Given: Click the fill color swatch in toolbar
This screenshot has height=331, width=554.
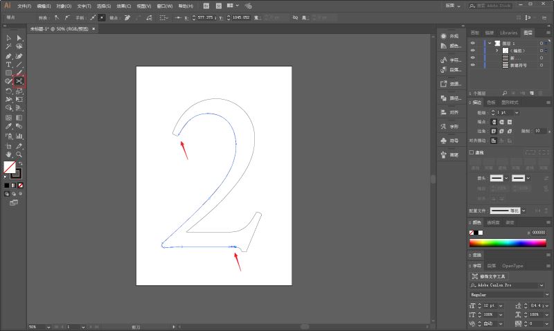Looking at the screenshot, I should pos(10,167).
